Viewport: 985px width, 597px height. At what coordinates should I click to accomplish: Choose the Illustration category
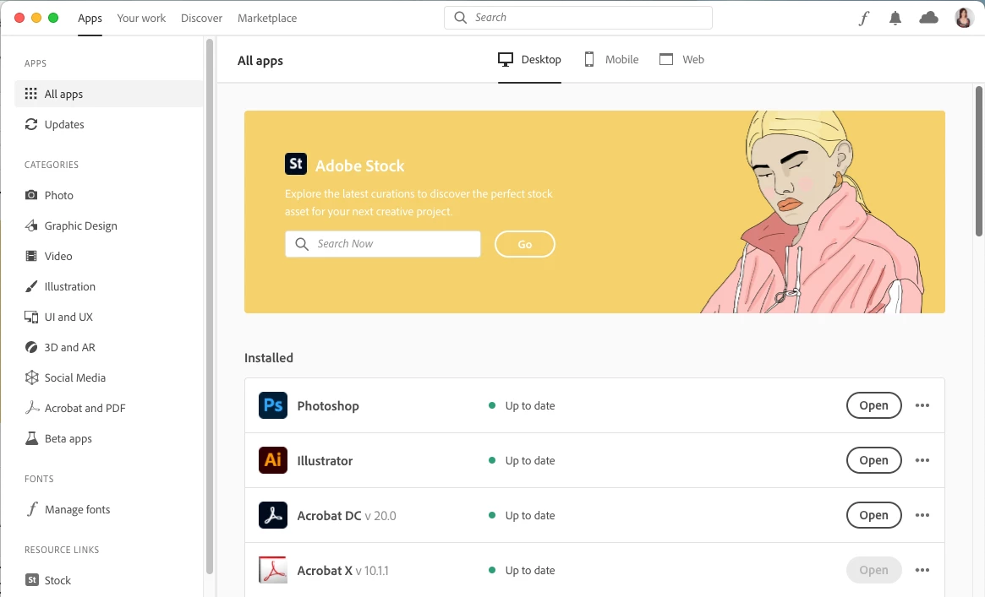pyautogui.click(x=60, y=286)
